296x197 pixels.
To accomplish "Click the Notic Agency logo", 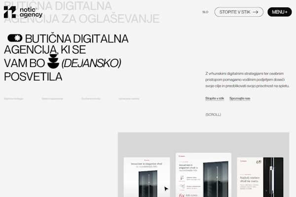I will [23, 12].
